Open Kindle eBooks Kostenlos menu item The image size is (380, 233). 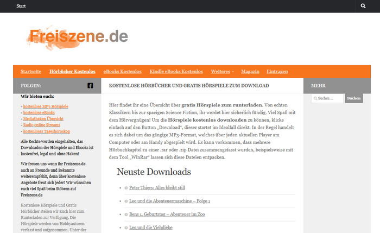176,72
